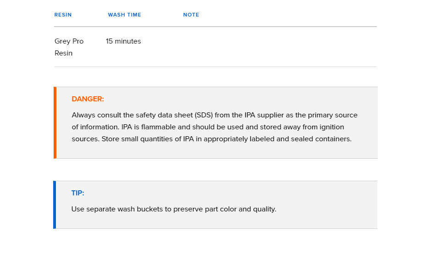Click the blue bar of the Tip callout

pos(55,205)
